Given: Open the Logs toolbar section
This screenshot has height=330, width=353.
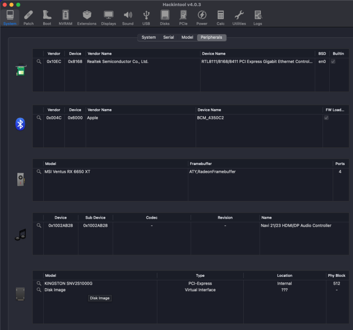Looking at the screenshot, I should 258,18.
